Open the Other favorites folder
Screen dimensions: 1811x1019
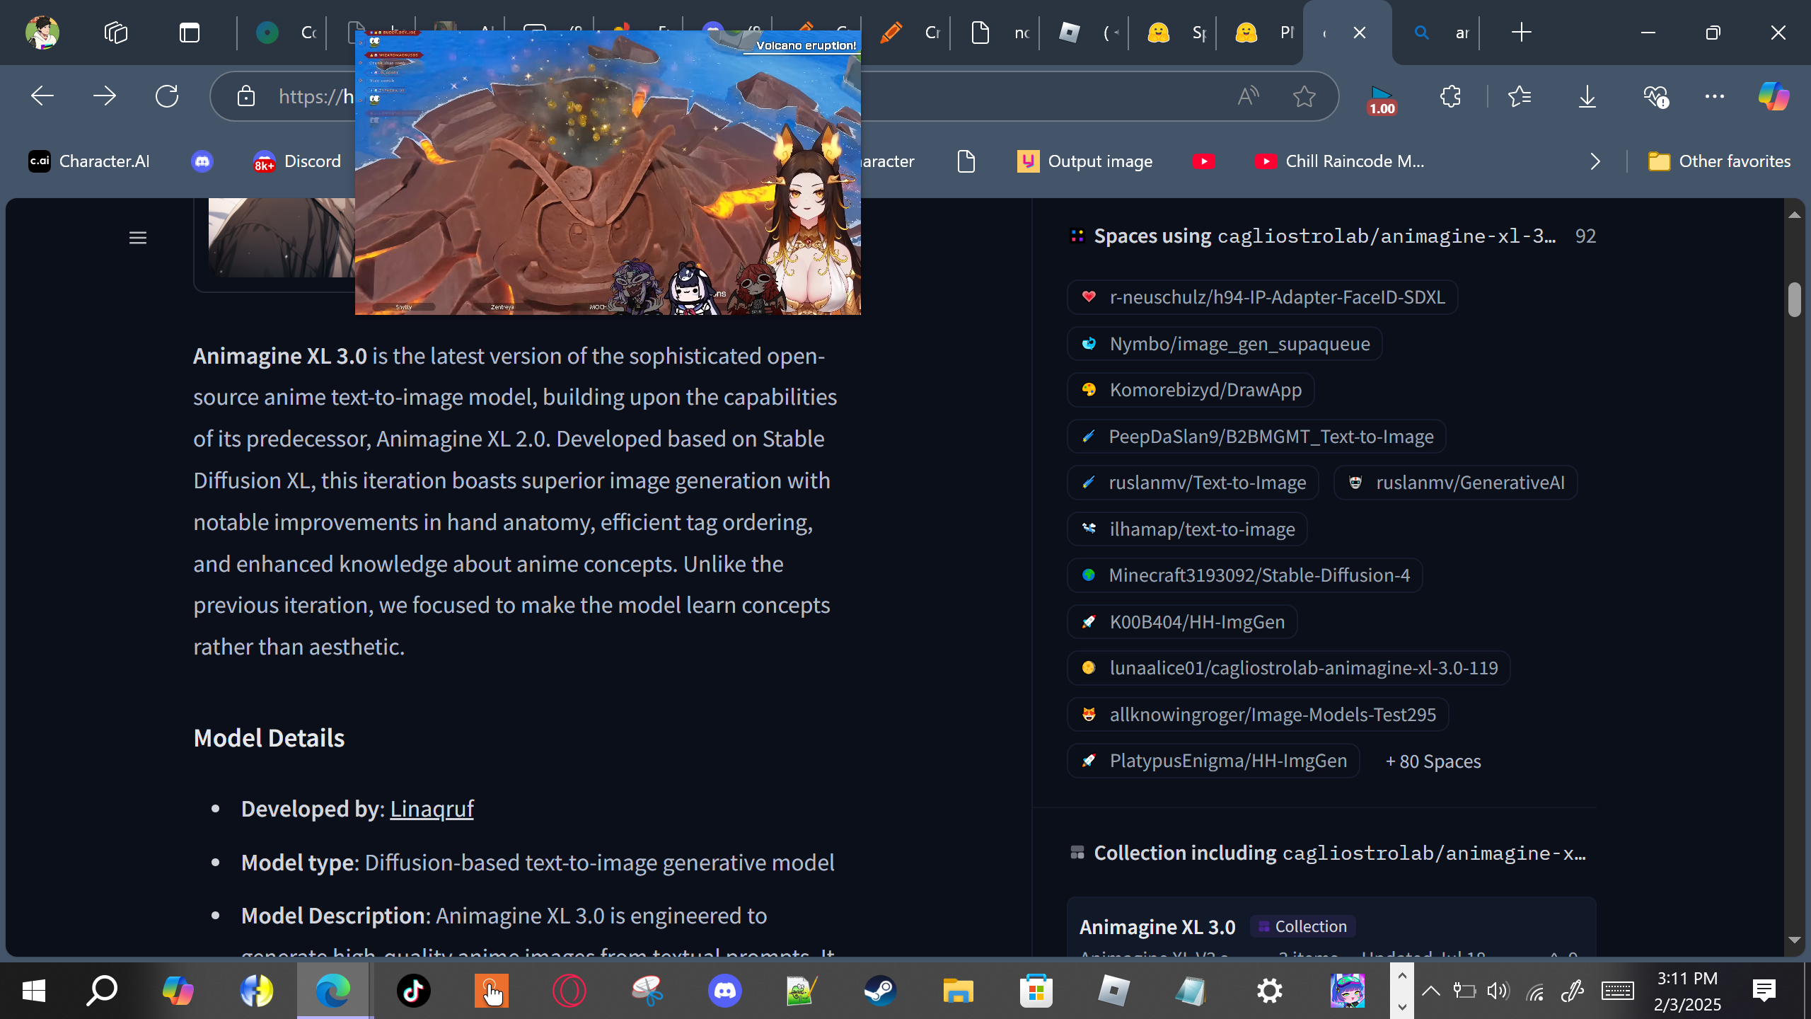[x=1719, y=161]
